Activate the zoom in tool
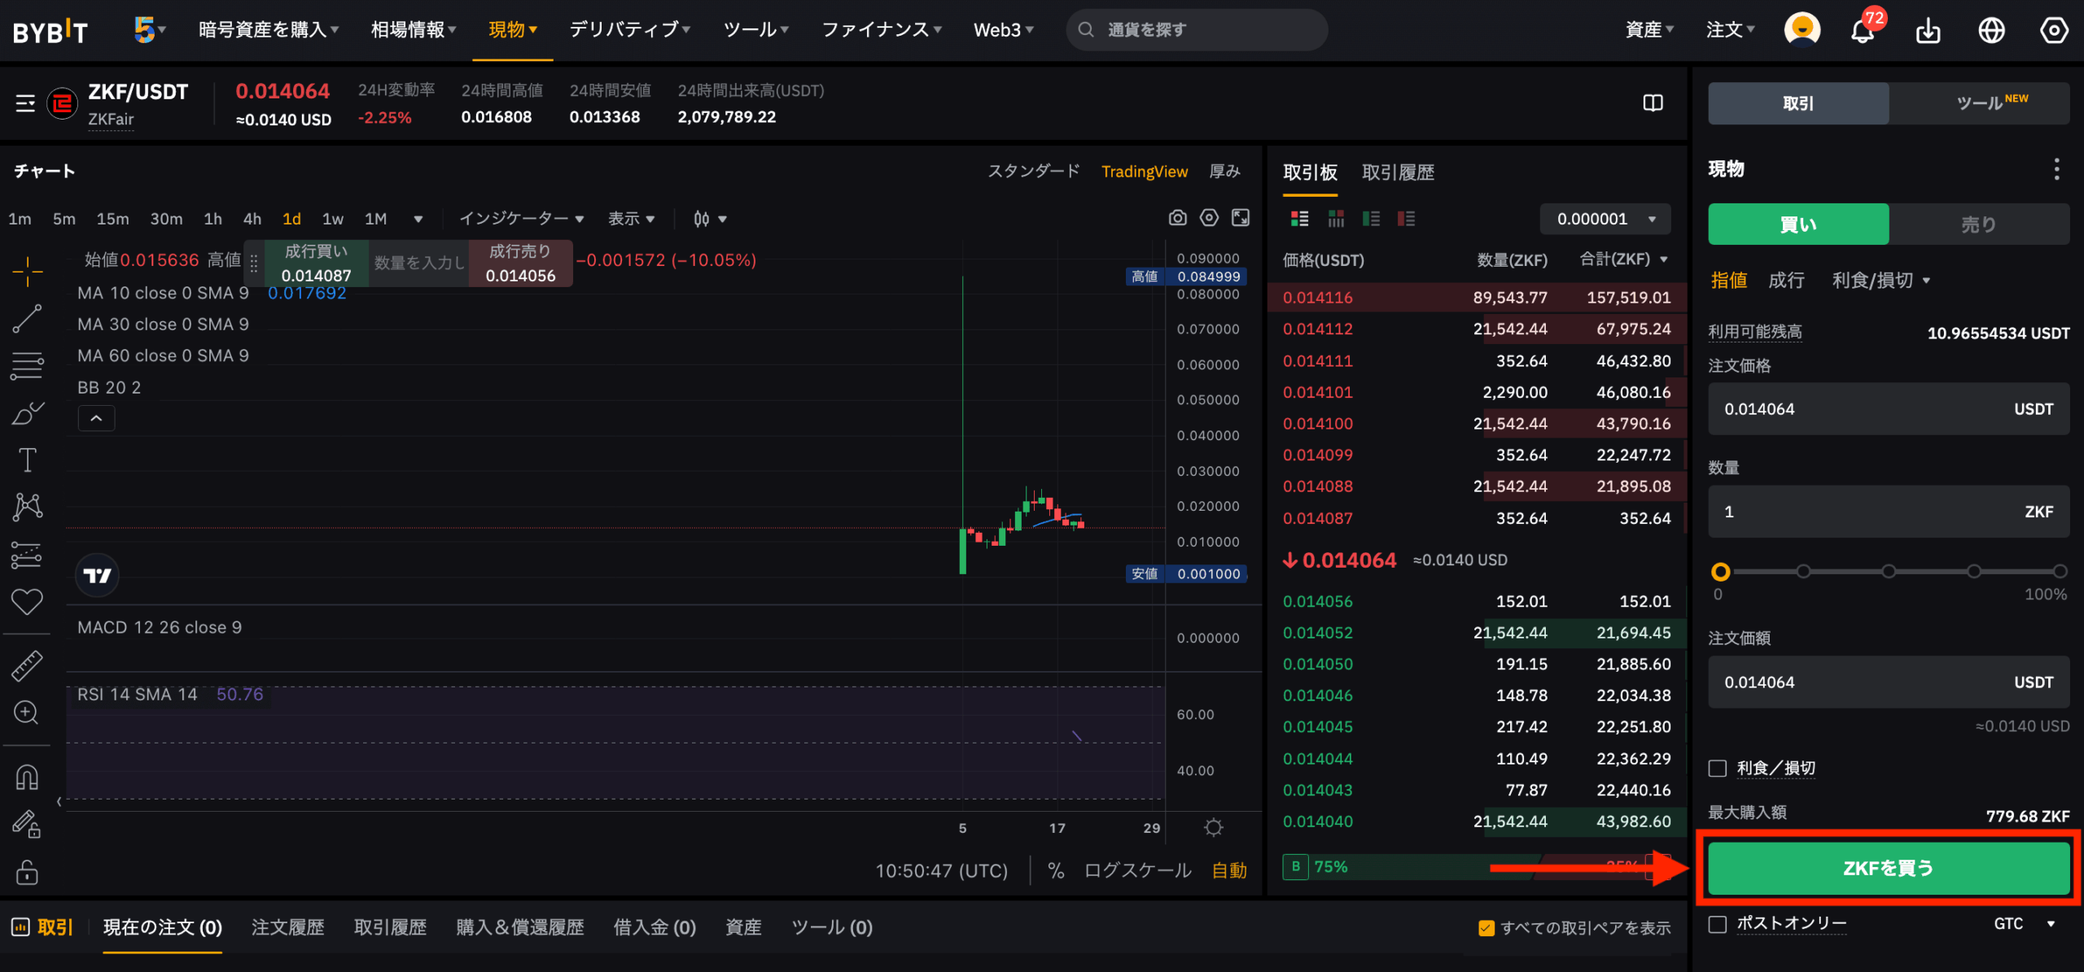Screen dimensions: 2084x972 (x=27, y=713)
